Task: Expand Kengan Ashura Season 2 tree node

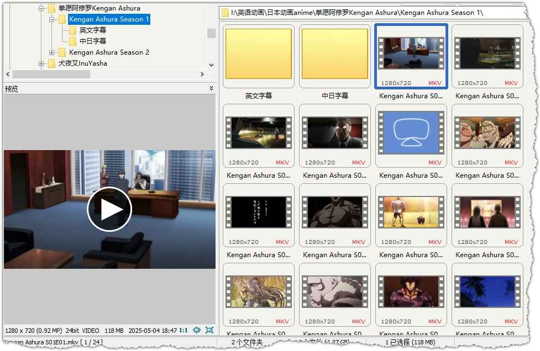Action: [x=52, y=52]
